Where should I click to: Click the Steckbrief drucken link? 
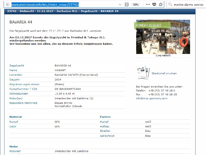(x=164, y=73)
